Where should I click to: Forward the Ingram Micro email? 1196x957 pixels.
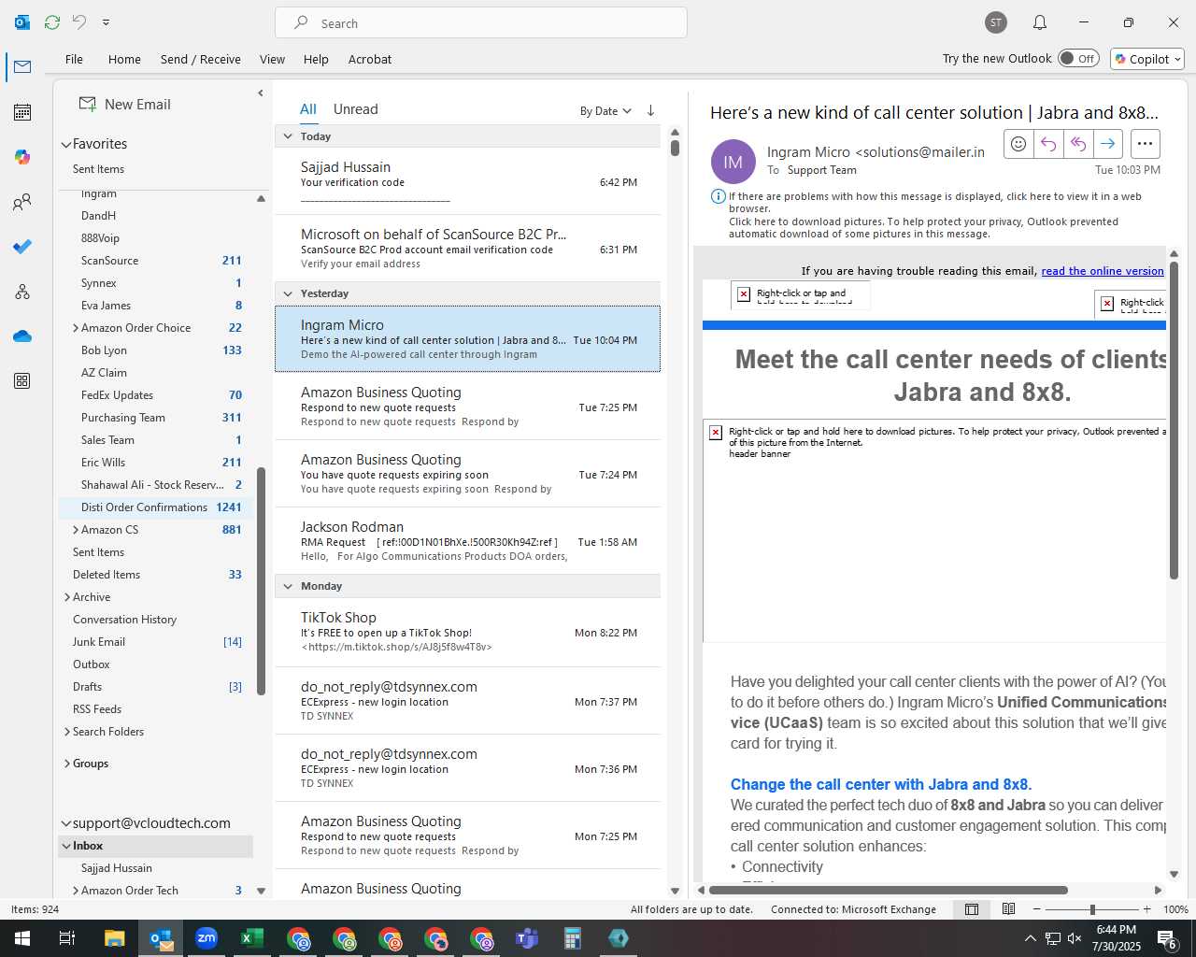[x=1108, y=144]
